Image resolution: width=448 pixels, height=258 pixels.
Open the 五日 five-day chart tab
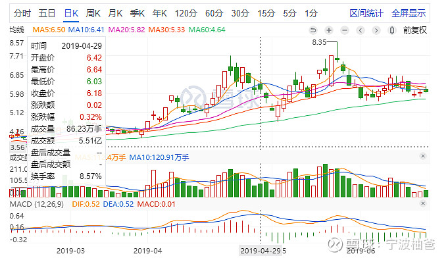tap(47, 13)
